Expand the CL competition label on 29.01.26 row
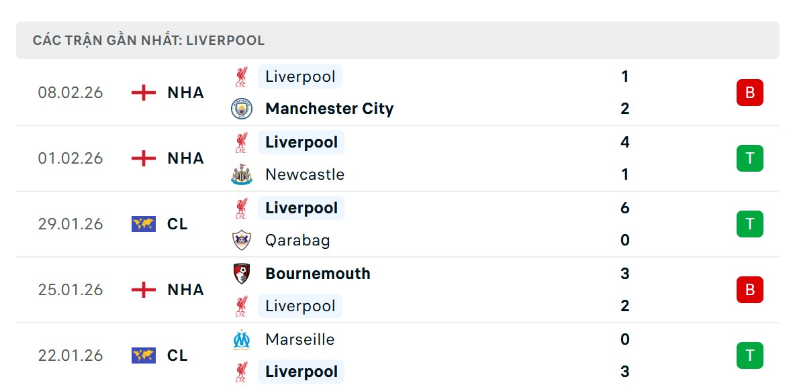The height and width of the screenshot is (387, 795). 177,224
